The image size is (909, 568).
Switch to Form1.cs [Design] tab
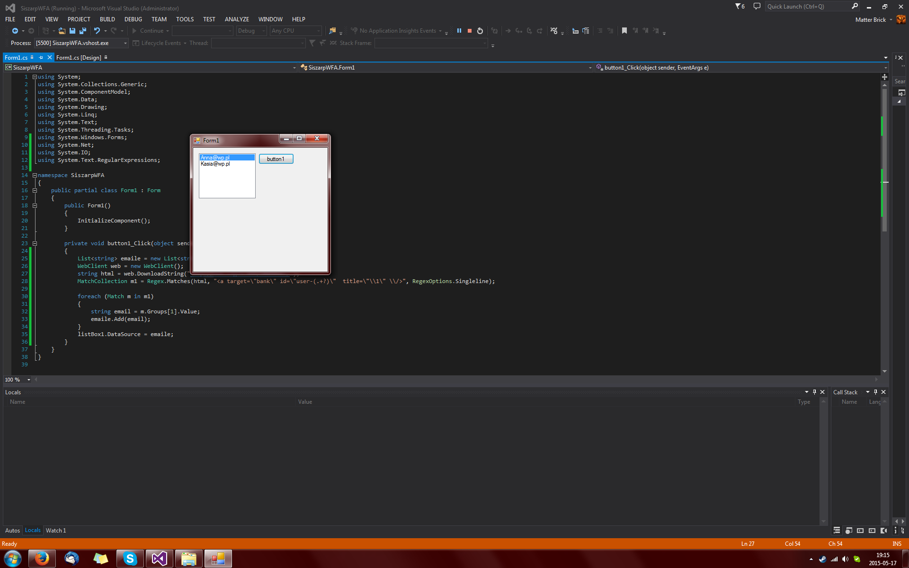coord(79,58)
